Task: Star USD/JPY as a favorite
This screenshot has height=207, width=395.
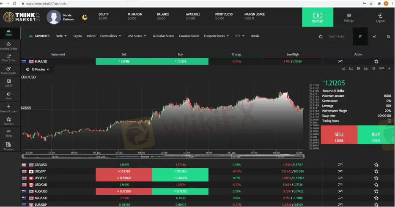Action: pos(376,172)
